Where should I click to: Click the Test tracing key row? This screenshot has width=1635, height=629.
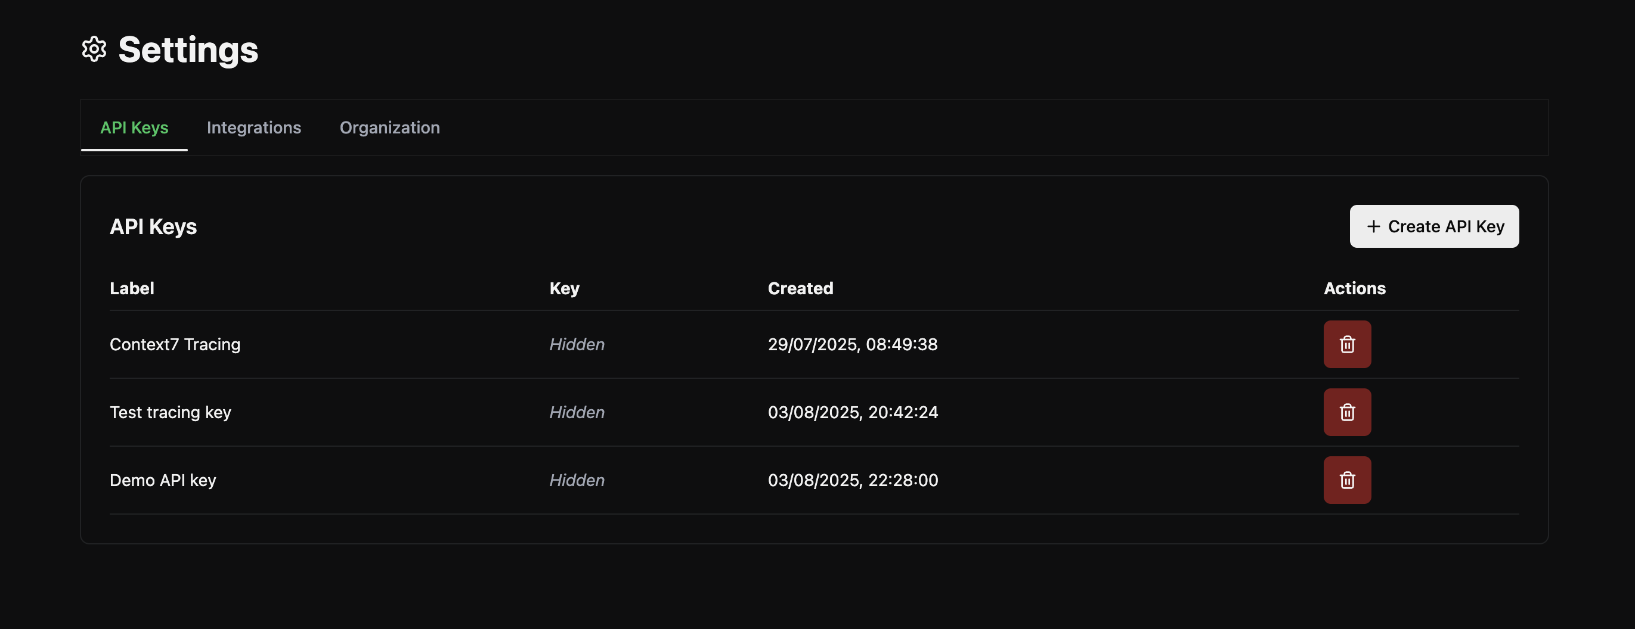169,412
